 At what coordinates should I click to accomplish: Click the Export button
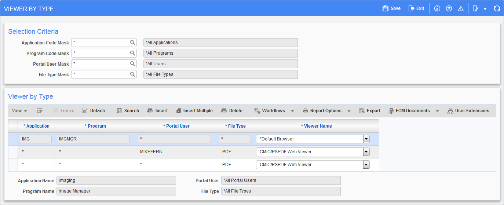370,111
